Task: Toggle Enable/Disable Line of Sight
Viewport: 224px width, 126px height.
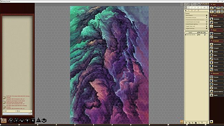Action: coord(196,22)
